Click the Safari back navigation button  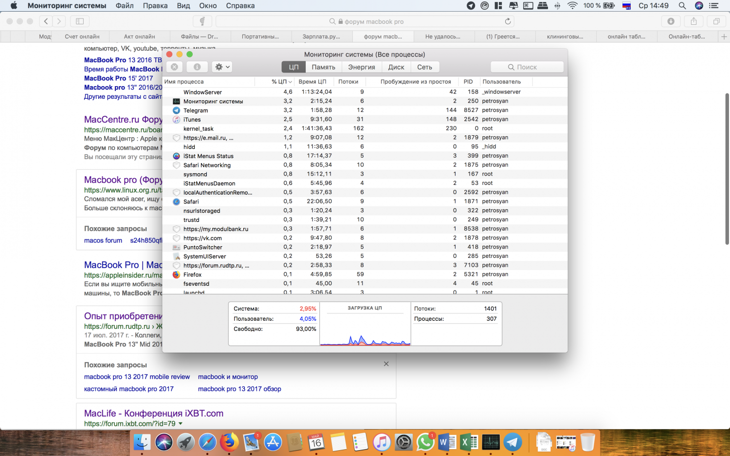click(x=46, y=21)
